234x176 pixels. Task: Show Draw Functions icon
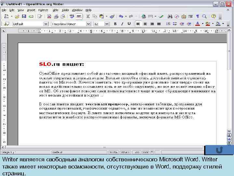tap(161, 16)
